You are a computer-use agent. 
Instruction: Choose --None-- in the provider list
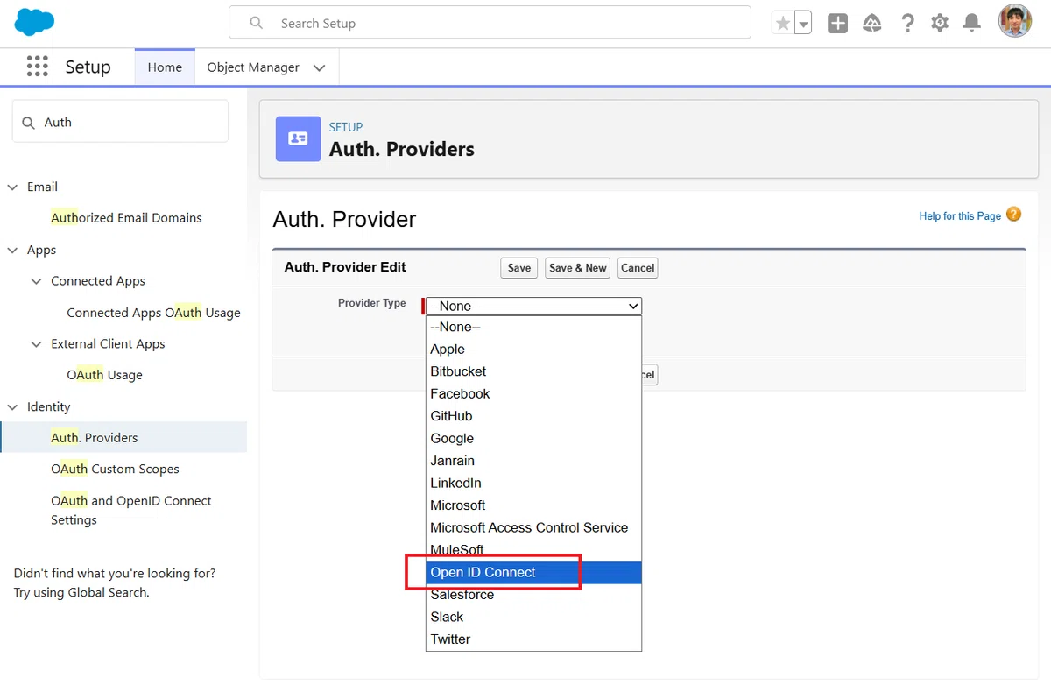pos(534,327)
